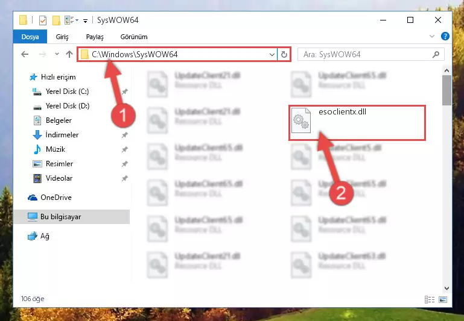The width and height of the screenshot is (464, 321).
Task: Switch to details view in status bar
Action: click(430, 299)
